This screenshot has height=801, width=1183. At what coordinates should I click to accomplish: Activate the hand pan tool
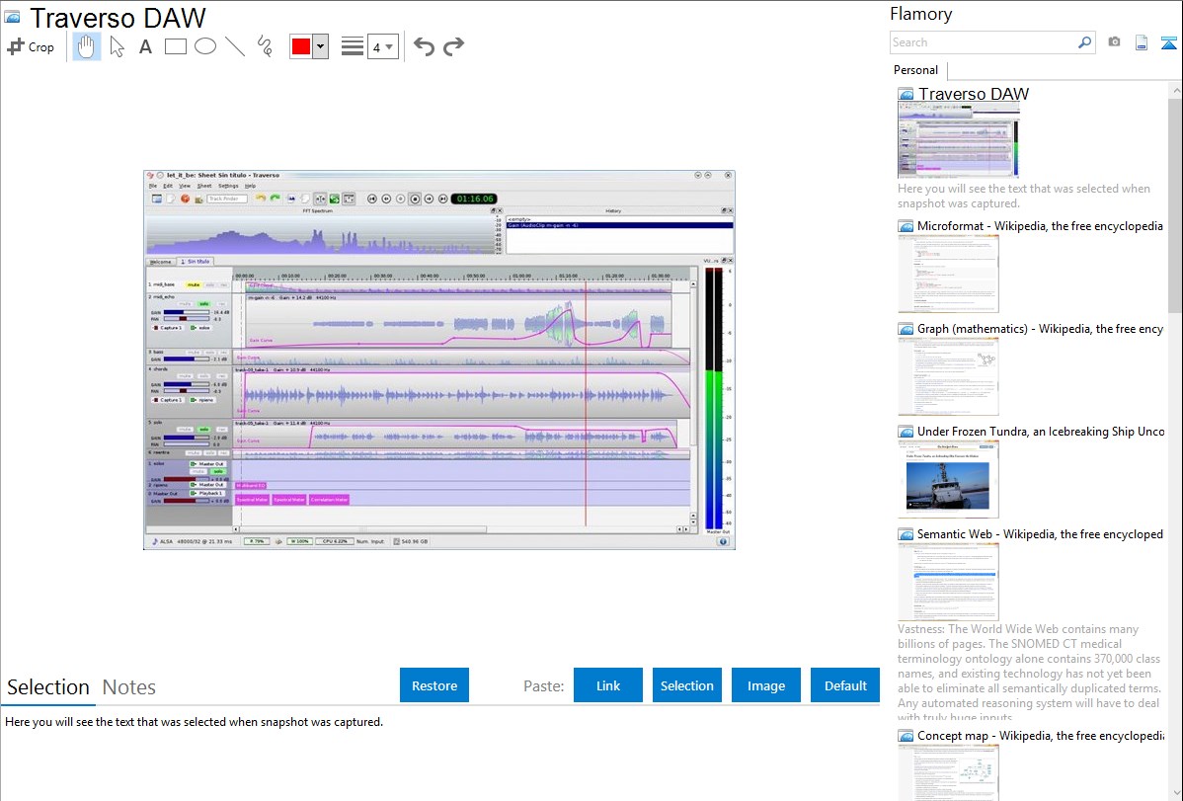click(87, 46)
